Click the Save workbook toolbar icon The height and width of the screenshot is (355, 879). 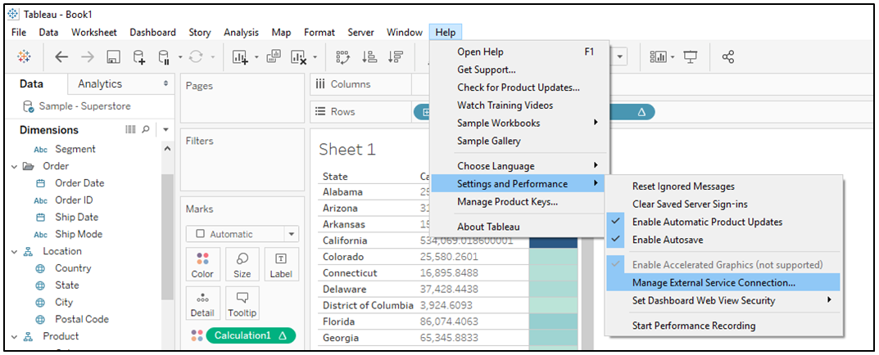pos(113,57)
